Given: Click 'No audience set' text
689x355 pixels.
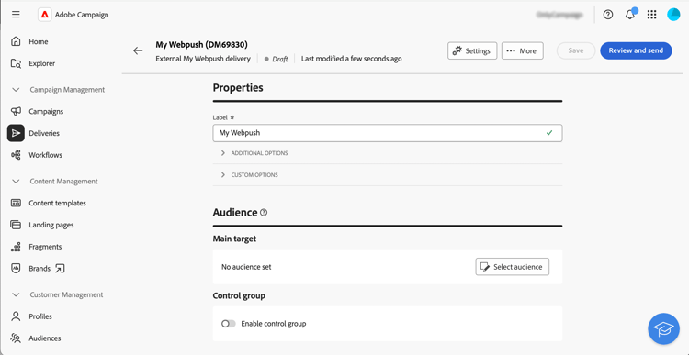Looking at the screenshot, I should (x=246, y=267).
